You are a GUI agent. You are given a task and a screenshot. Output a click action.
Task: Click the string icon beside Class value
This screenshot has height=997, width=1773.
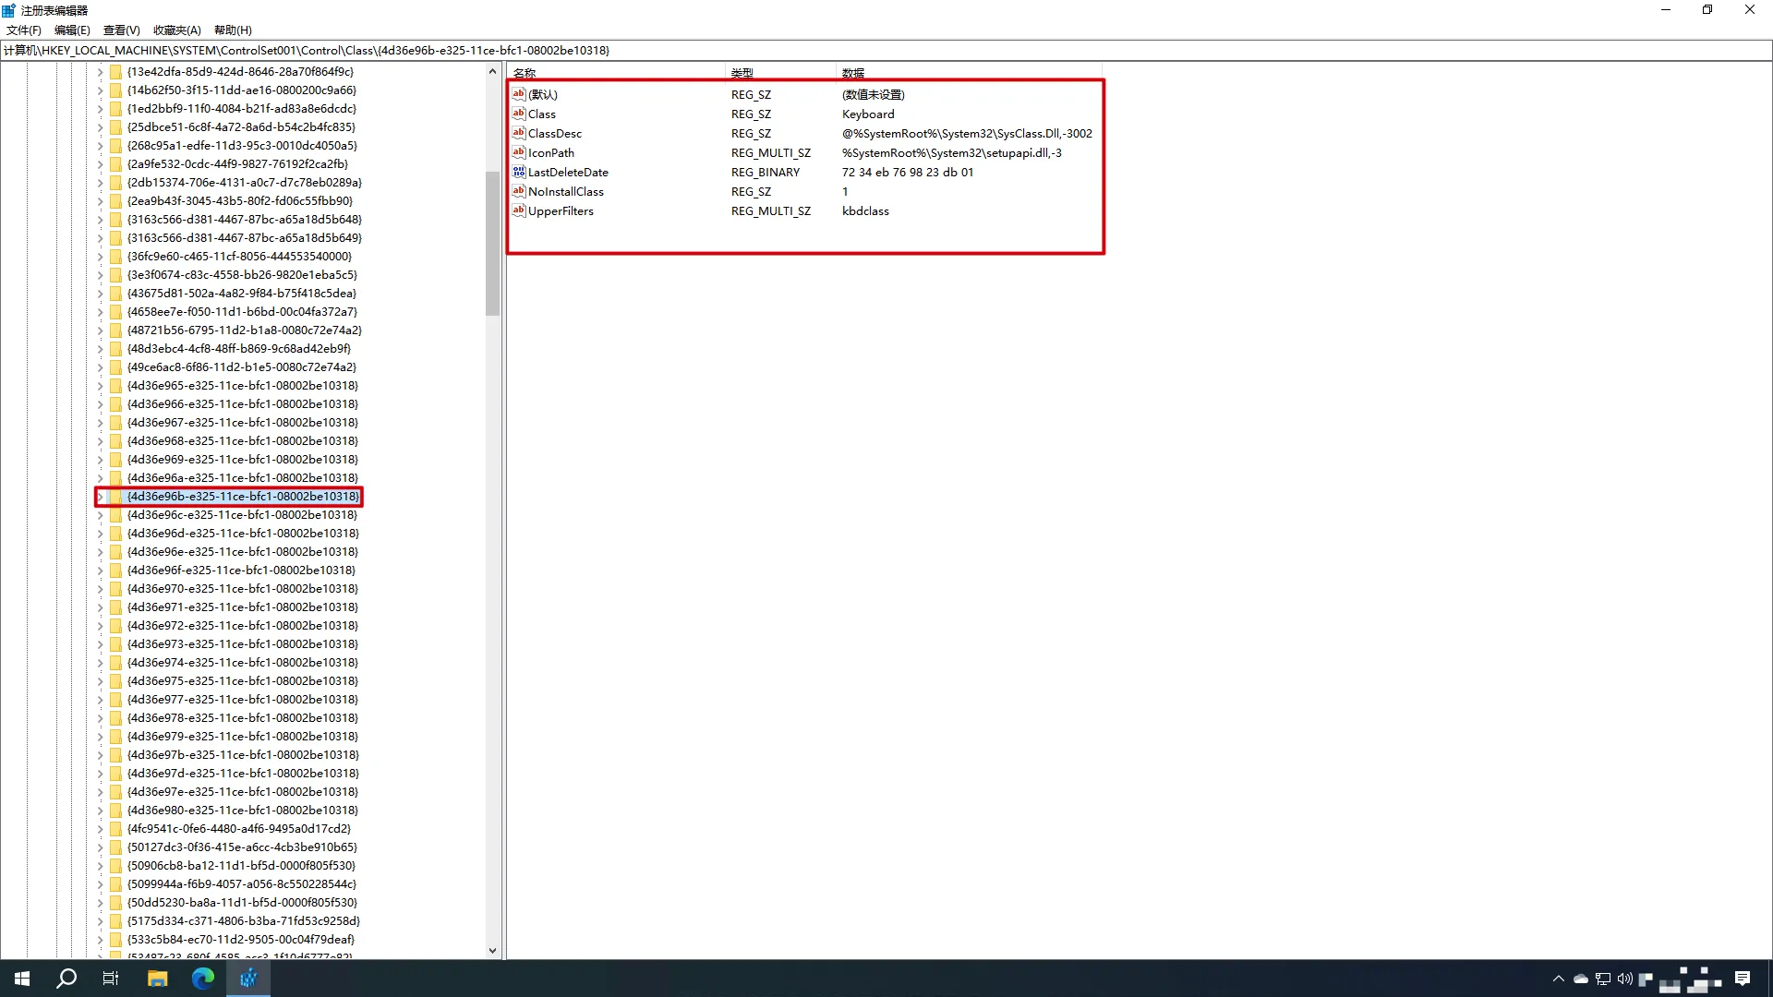518,114
